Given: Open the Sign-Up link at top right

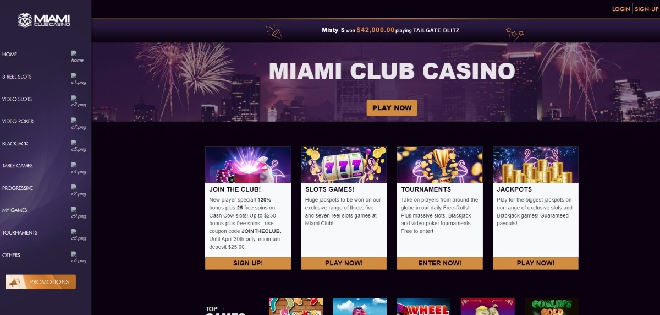Looking at the screenshot, I should pos(646,9).
